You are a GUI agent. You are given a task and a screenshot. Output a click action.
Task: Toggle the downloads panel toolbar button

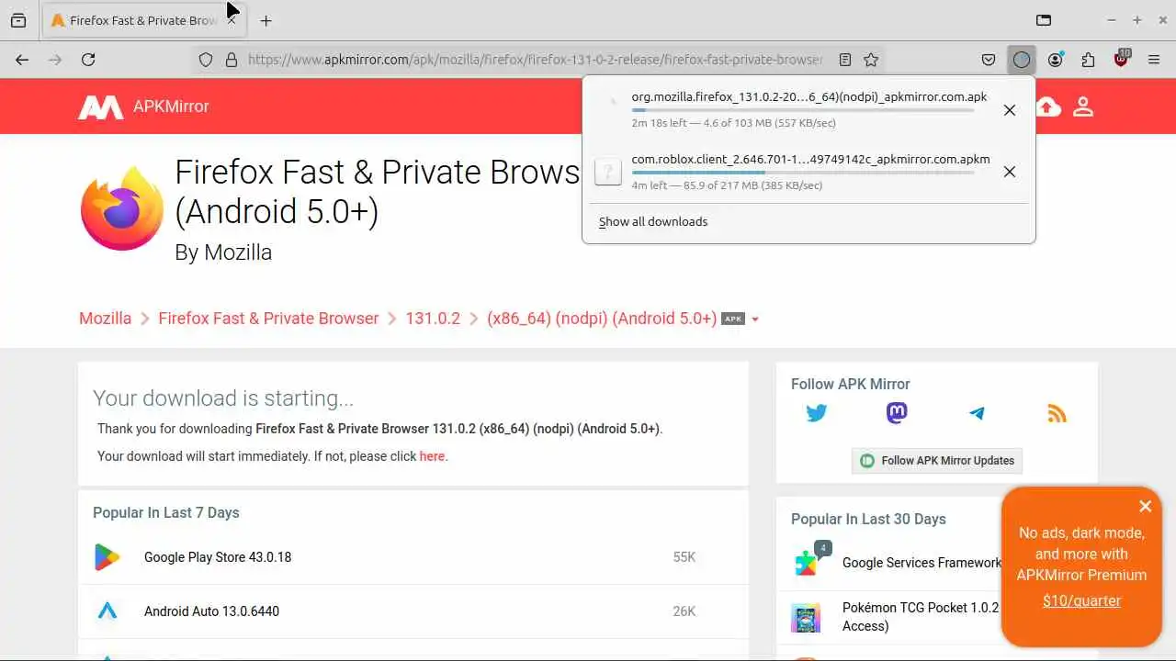coord(1022,60)
